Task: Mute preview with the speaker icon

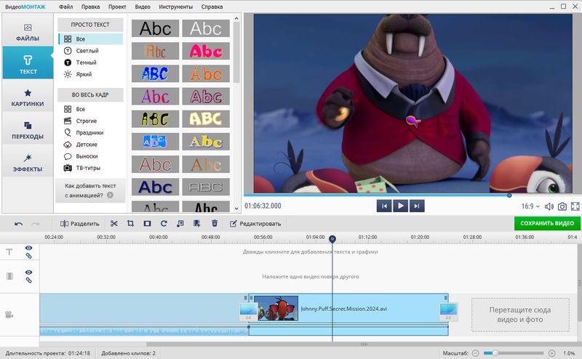Action: tap(549, 206)
